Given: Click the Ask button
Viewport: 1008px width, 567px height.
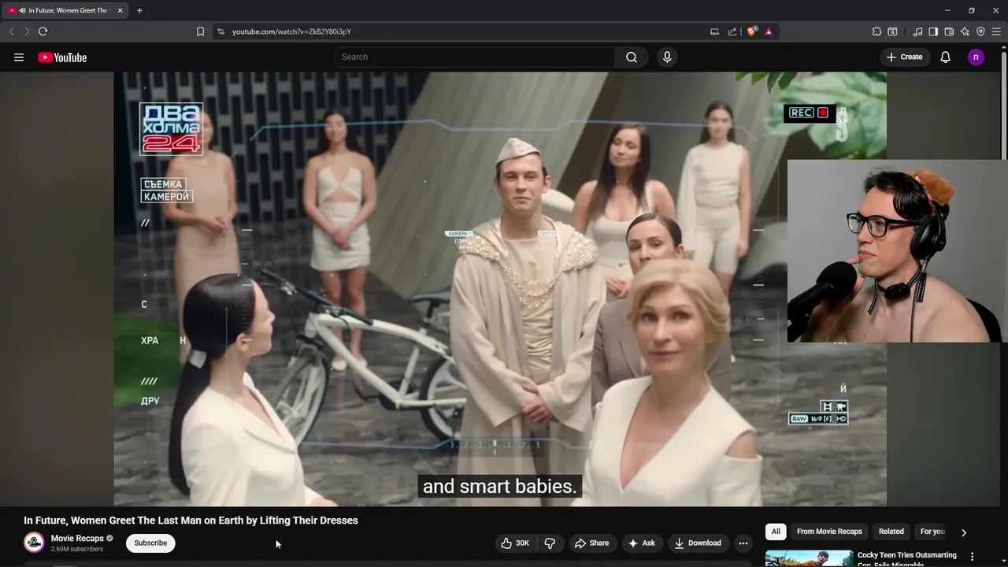Looking at the screenshot, I should pyautogui.click(x=641, y=543).
